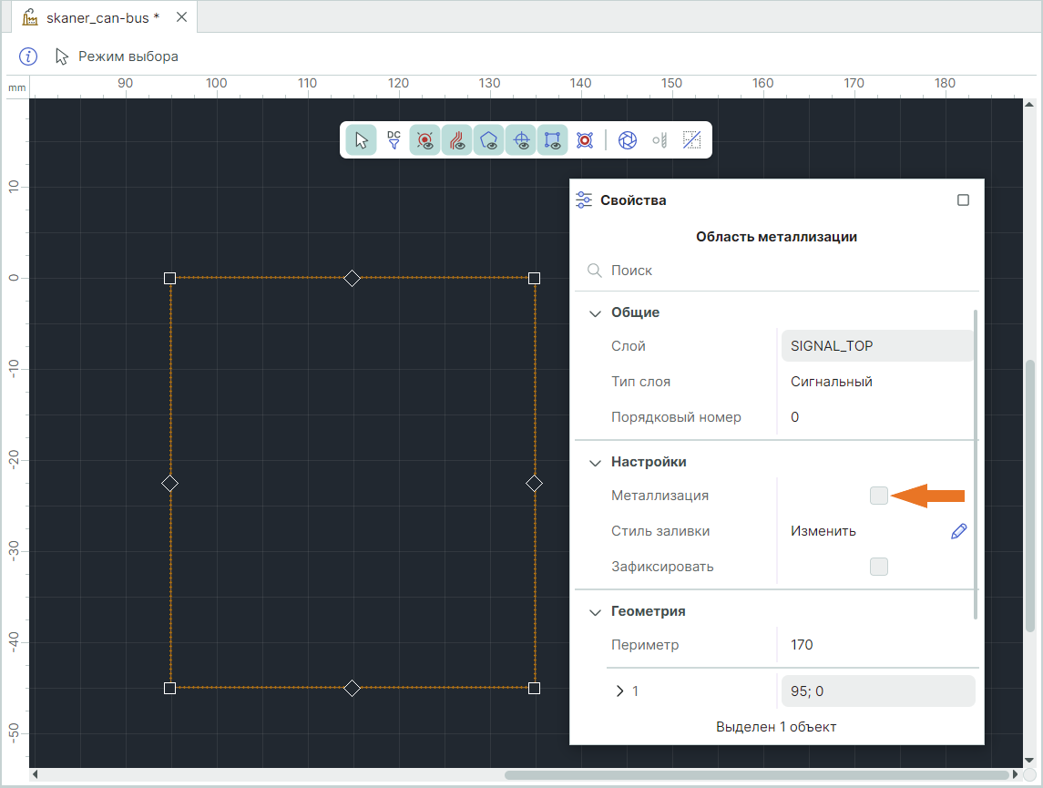Edit fill style with pencil icon

tap(958, 531)
